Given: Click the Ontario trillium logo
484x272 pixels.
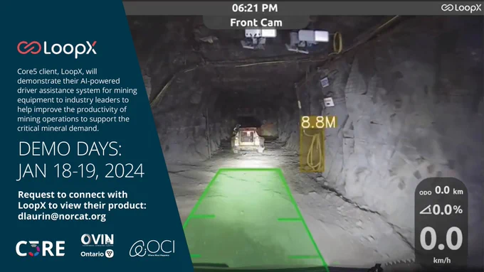Looking at the screenshot, I should coord(98,254).
